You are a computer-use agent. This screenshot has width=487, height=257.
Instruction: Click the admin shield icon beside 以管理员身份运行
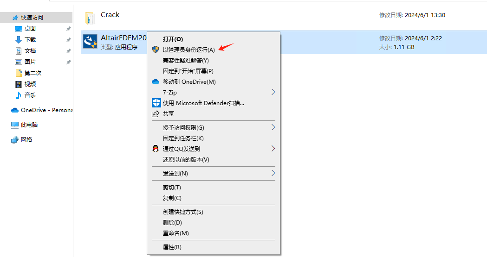(156, 50)
